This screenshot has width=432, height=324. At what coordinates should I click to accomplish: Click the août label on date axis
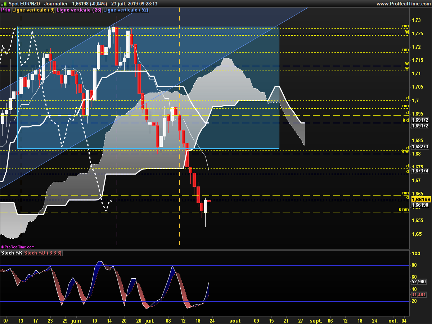(x=235, y=320)
